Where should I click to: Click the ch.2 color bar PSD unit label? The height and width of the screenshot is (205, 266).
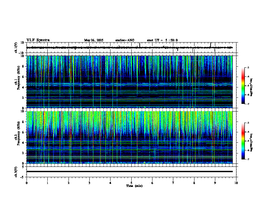click(252, 142)
